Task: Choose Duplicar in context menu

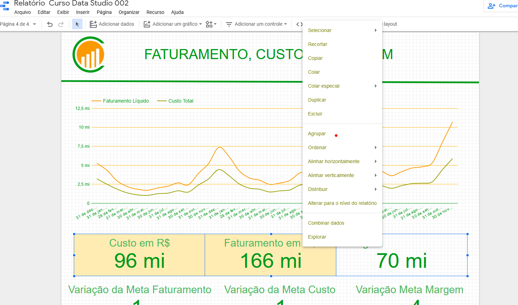Action: point(342,100)
